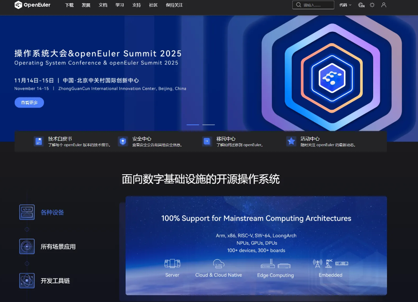Viewport: 418px width, 302px height.
Task: Select the 开发工具链 tab
Action: coord(55,281)
